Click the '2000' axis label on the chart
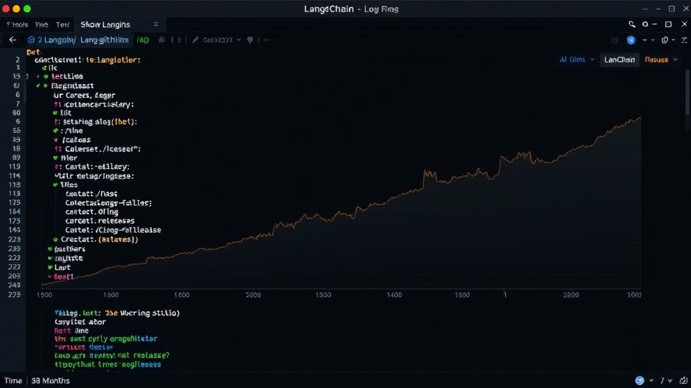Image resolution: width=691 pixels, height=388 pixels. coord(253,295)
